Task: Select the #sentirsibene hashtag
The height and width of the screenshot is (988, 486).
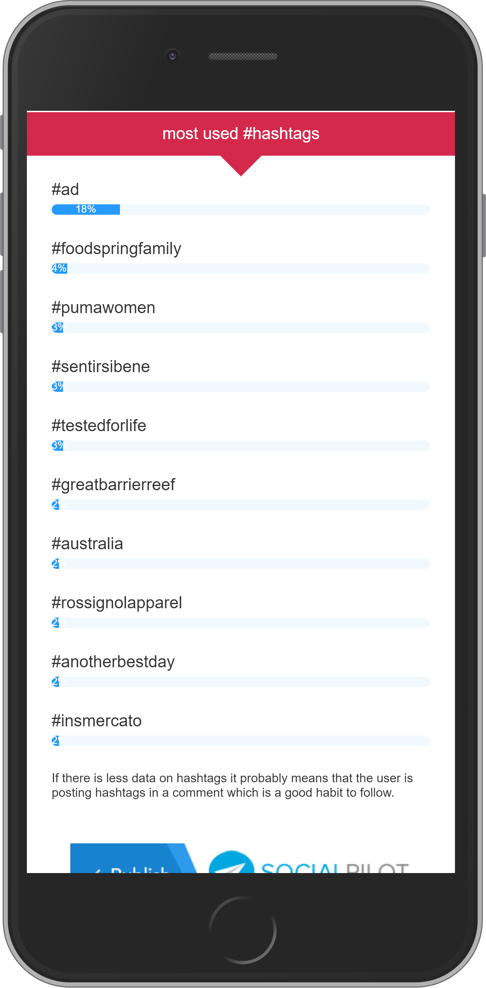Action: [x=101, y=367]
